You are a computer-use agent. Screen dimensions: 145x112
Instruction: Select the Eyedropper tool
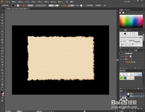[x=2, y=68]
